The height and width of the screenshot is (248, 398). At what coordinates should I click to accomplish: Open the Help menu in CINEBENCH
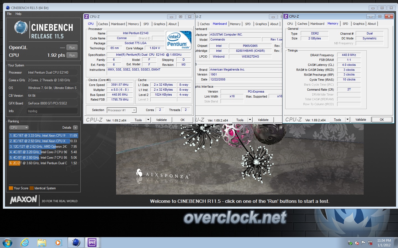tap(18, 14)
